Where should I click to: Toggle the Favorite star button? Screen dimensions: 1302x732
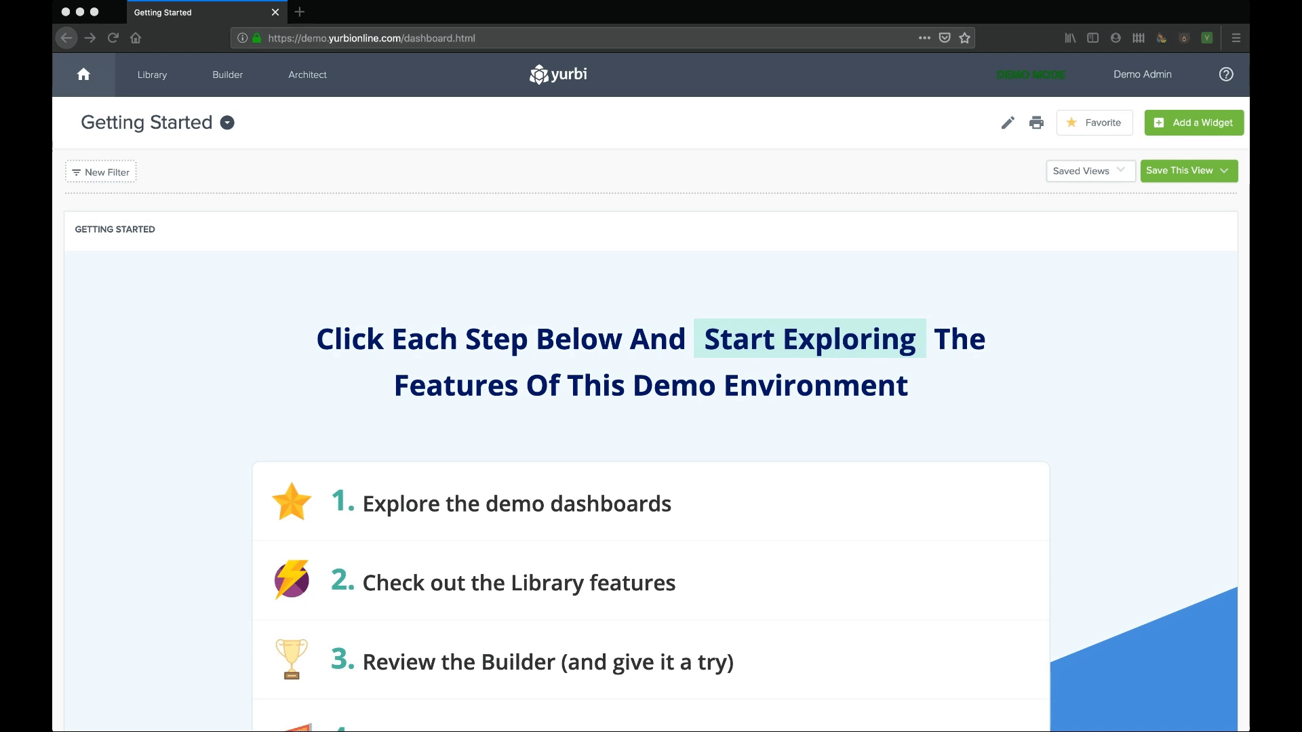click(1094, 123)
